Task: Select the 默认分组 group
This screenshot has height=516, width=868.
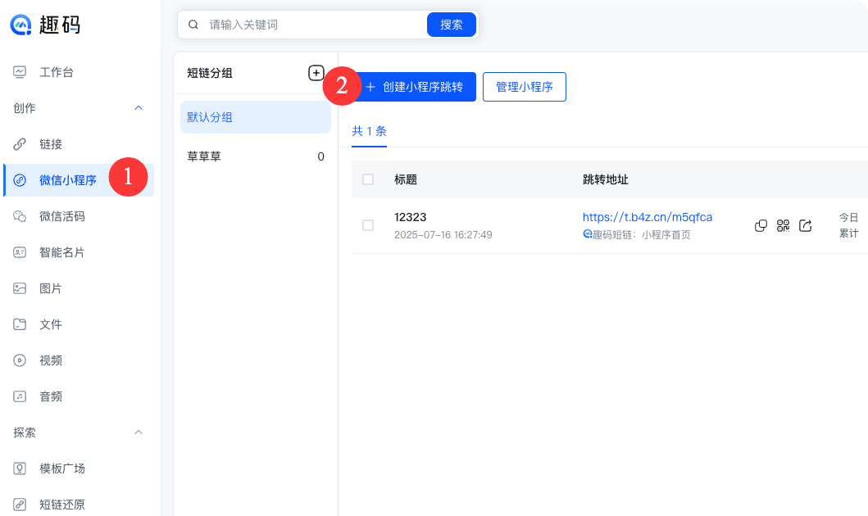Action: tap(256, 117)
